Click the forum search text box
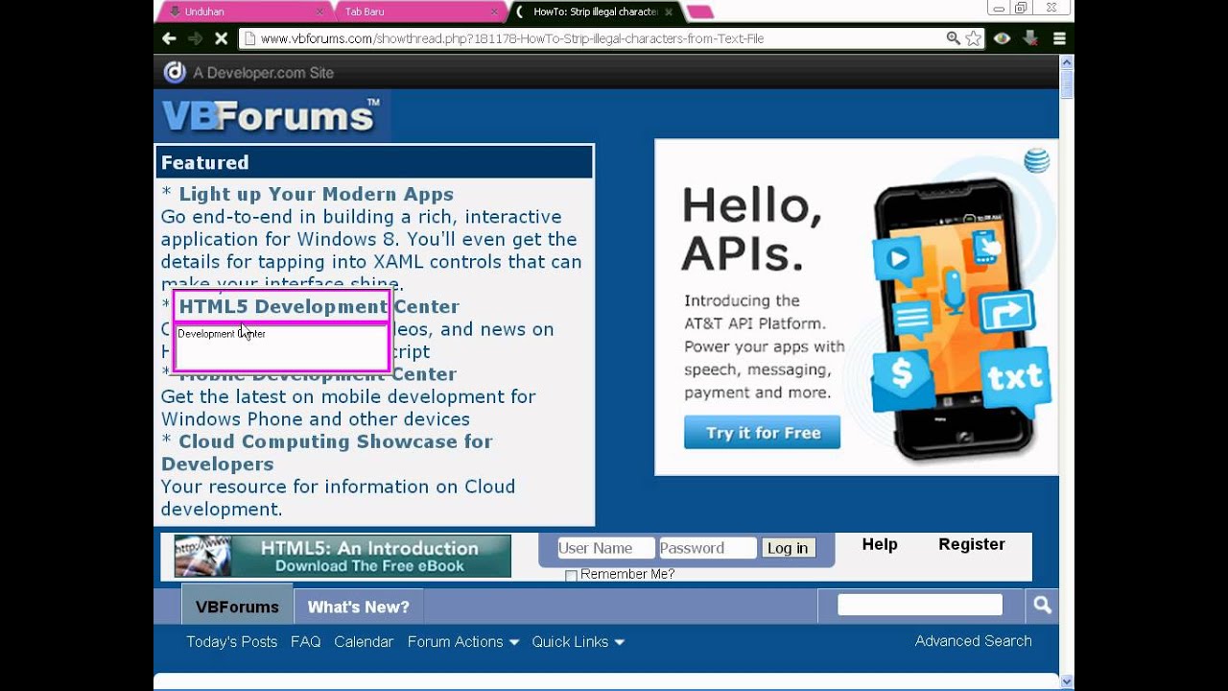 pos(920,605)
